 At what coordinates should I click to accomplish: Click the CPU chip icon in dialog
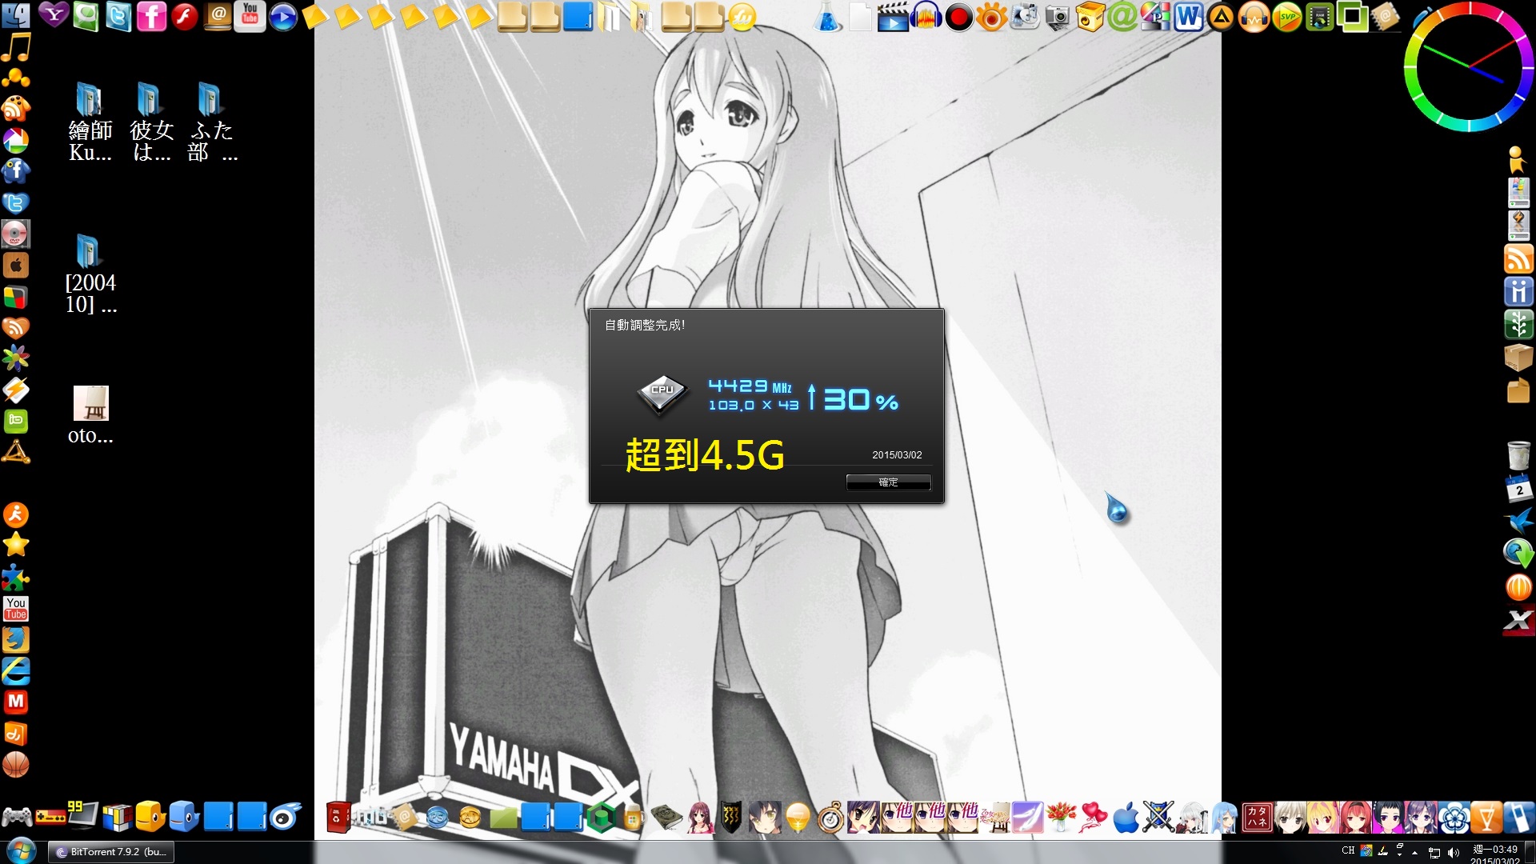[x=662, y=394]
